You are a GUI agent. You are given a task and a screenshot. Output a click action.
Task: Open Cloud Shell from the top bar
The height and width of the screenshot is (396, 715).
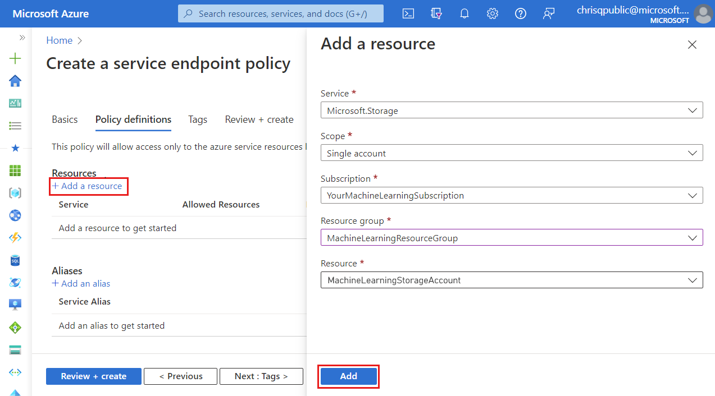tap(408, 14)
